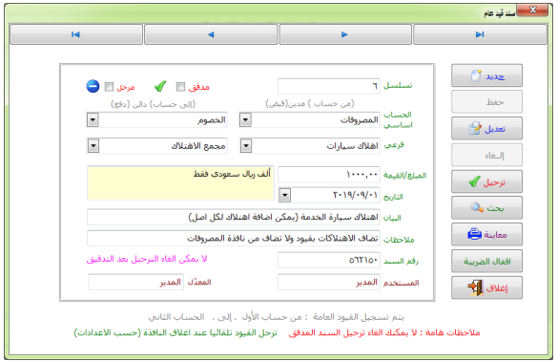The width and height of the screenshot is (557, 361).
Task: Click the (الى حساب) دائن (دفع) header label
Action: [154, 104]
